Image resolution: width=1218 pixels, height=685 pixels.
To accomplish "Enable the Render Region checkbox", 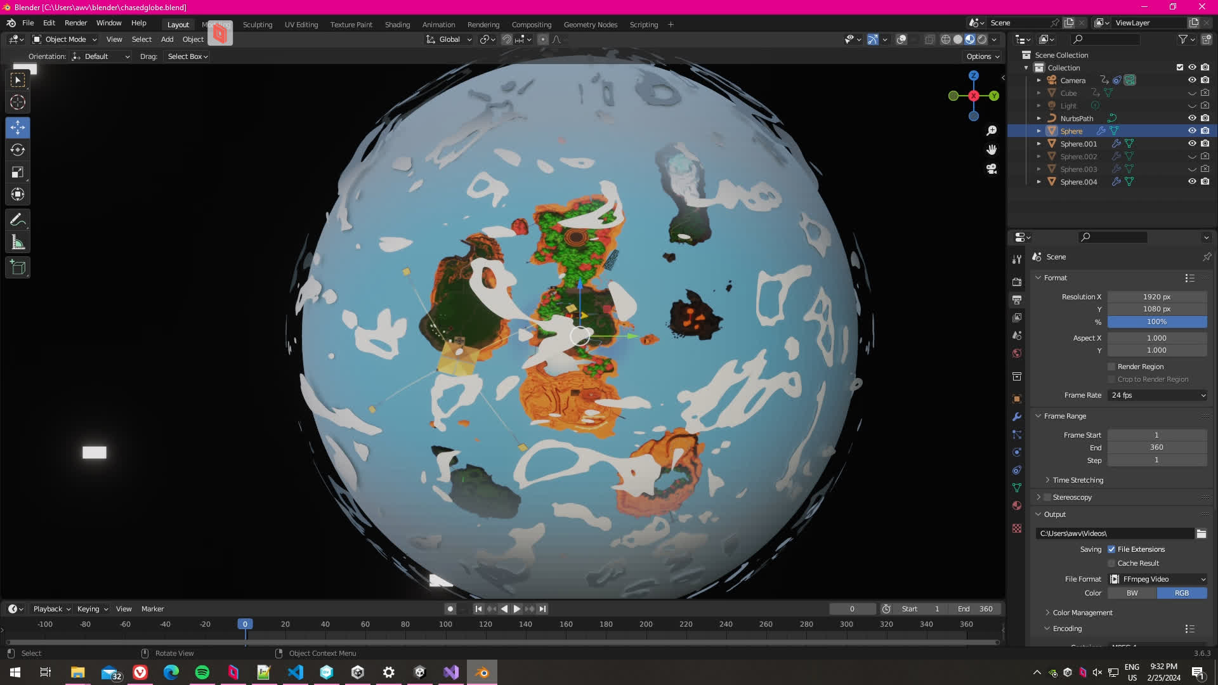I will pyautogui.click(x=1111, y=367).
